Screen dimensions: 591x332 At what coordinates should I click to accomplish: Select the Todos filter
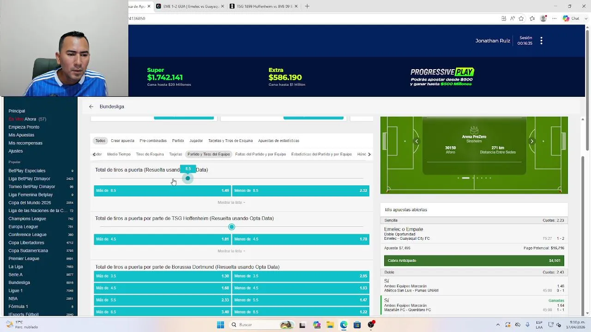tap(100, 141)
